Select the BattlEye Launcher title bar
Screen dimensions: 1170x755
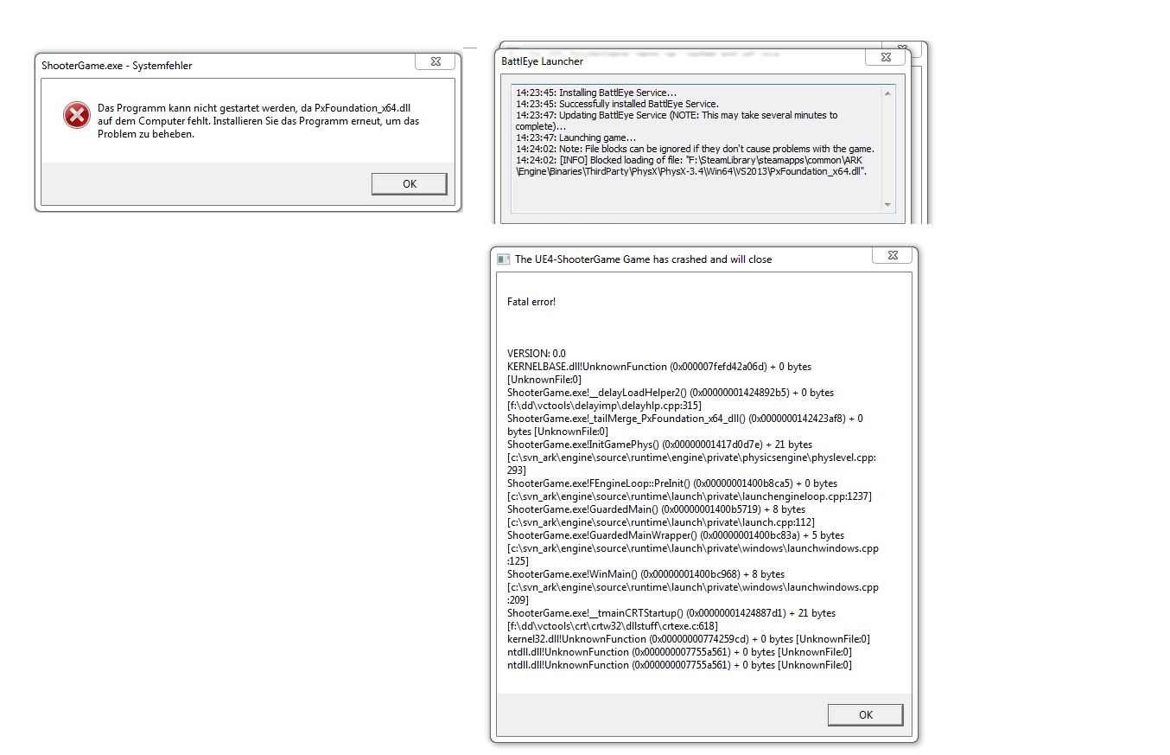coord(683,61)
